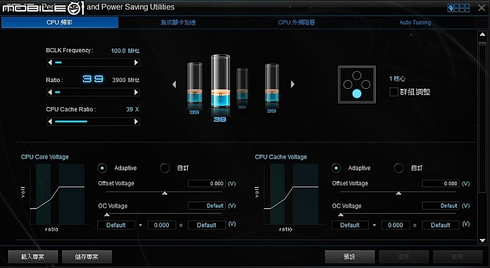Close the utility window with X
This screenshot has height=268, width=490.
[x=482, y=7]
